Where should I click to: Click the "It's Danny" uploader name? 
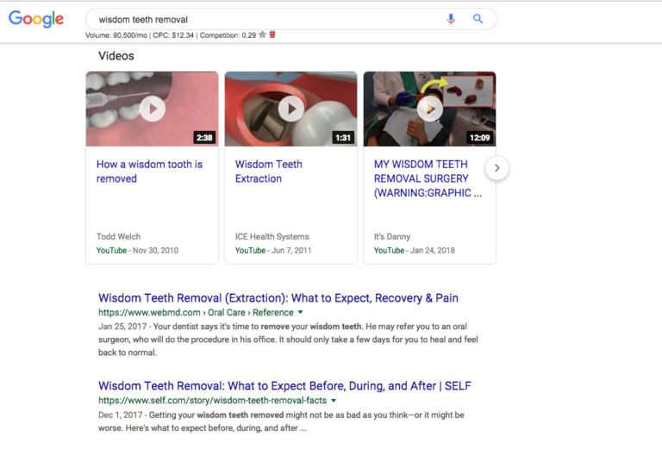392,236
